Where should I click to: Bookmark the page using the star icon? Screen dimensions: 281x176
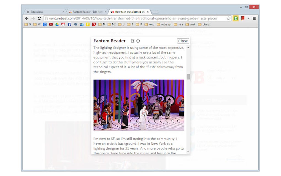pos(228,18)
